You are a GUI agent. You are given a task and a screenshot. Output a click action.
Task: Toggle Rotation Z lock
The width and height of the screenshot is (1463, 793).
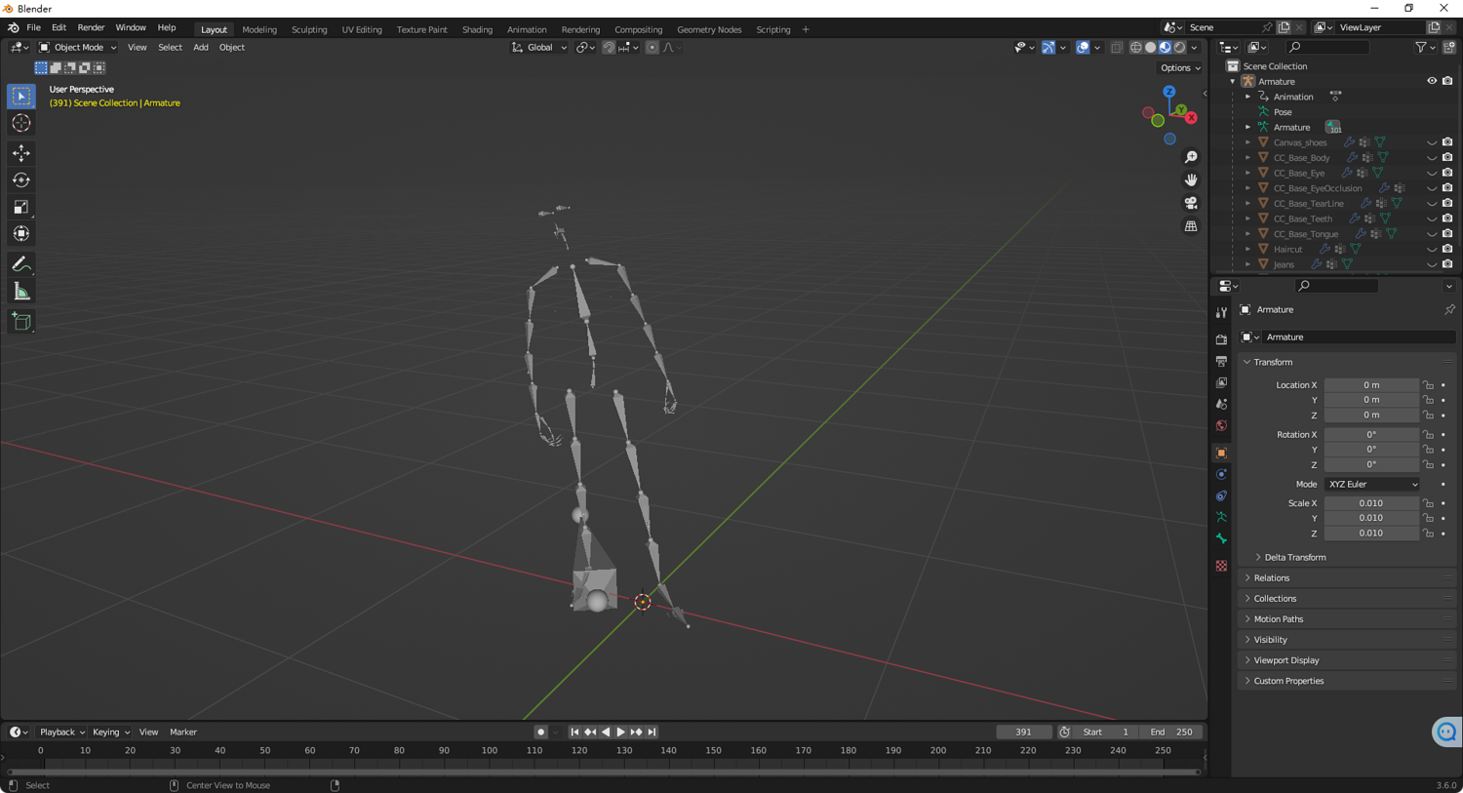point(1428,464)
